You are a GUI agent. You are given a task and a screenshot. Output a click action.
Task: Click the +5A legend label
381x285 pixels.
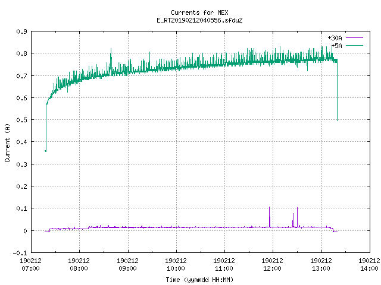point(336,46)
